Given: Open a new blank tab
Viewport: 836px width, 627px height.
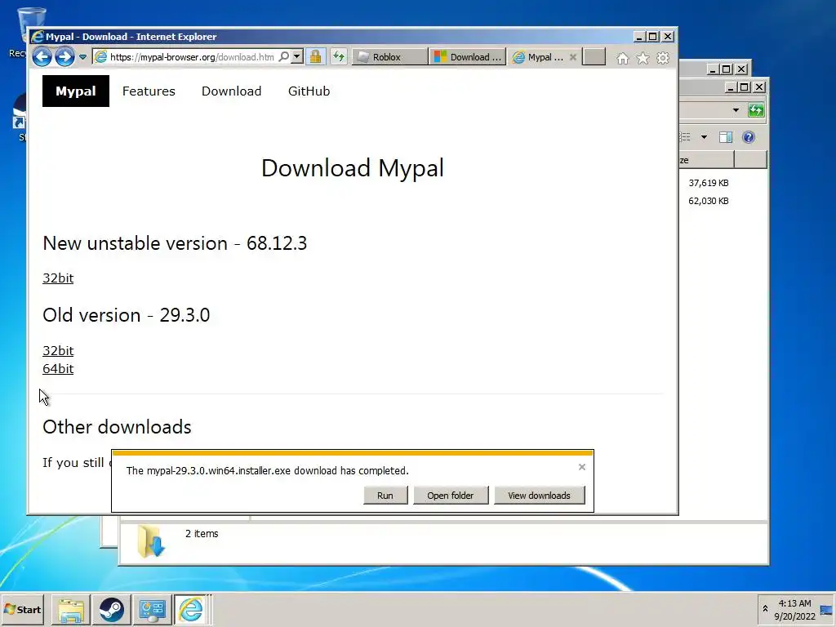Looking at the screenshot, I should (x=594, y=56).
